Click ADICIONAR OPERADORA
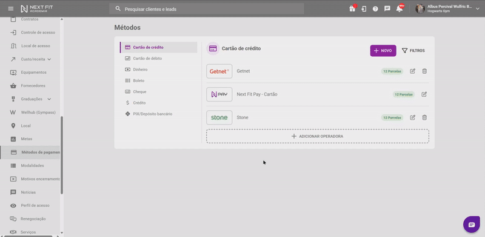The width and height of the screenshot is (485, 237). [318, 136]
